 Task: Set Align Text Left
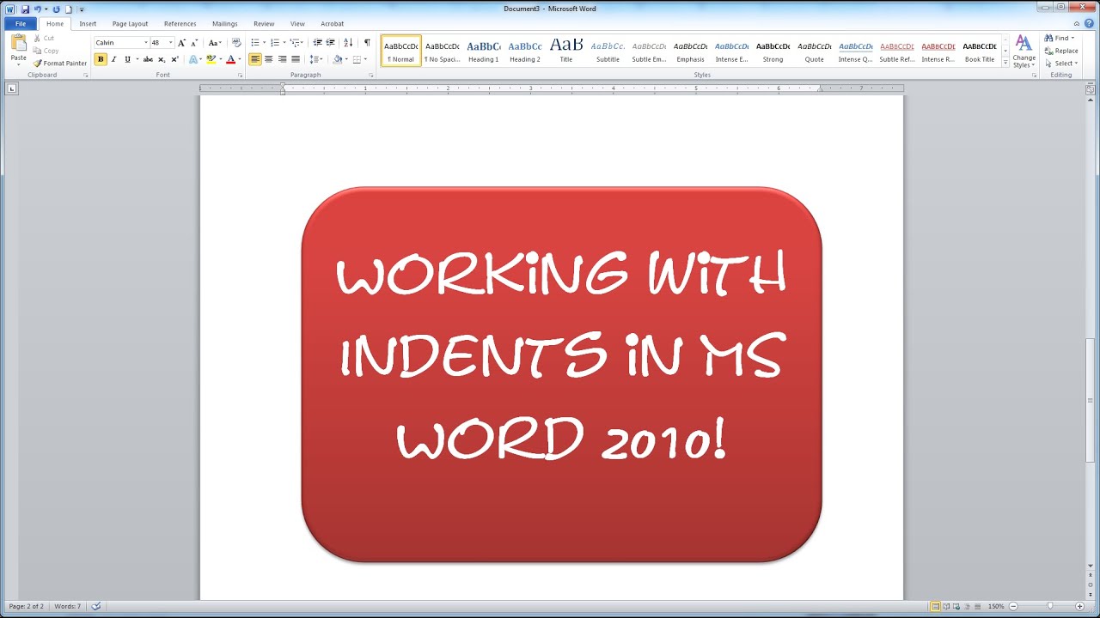click(x=255, y=59)
